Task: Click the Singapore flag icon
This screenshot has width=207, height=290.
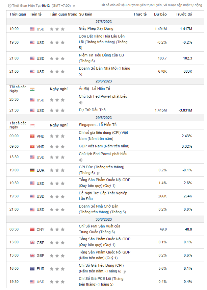Action: pos(32,125)
